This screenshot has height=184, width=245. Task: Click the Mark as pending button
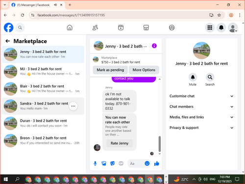pyautogui.click(x=110, y=70)
